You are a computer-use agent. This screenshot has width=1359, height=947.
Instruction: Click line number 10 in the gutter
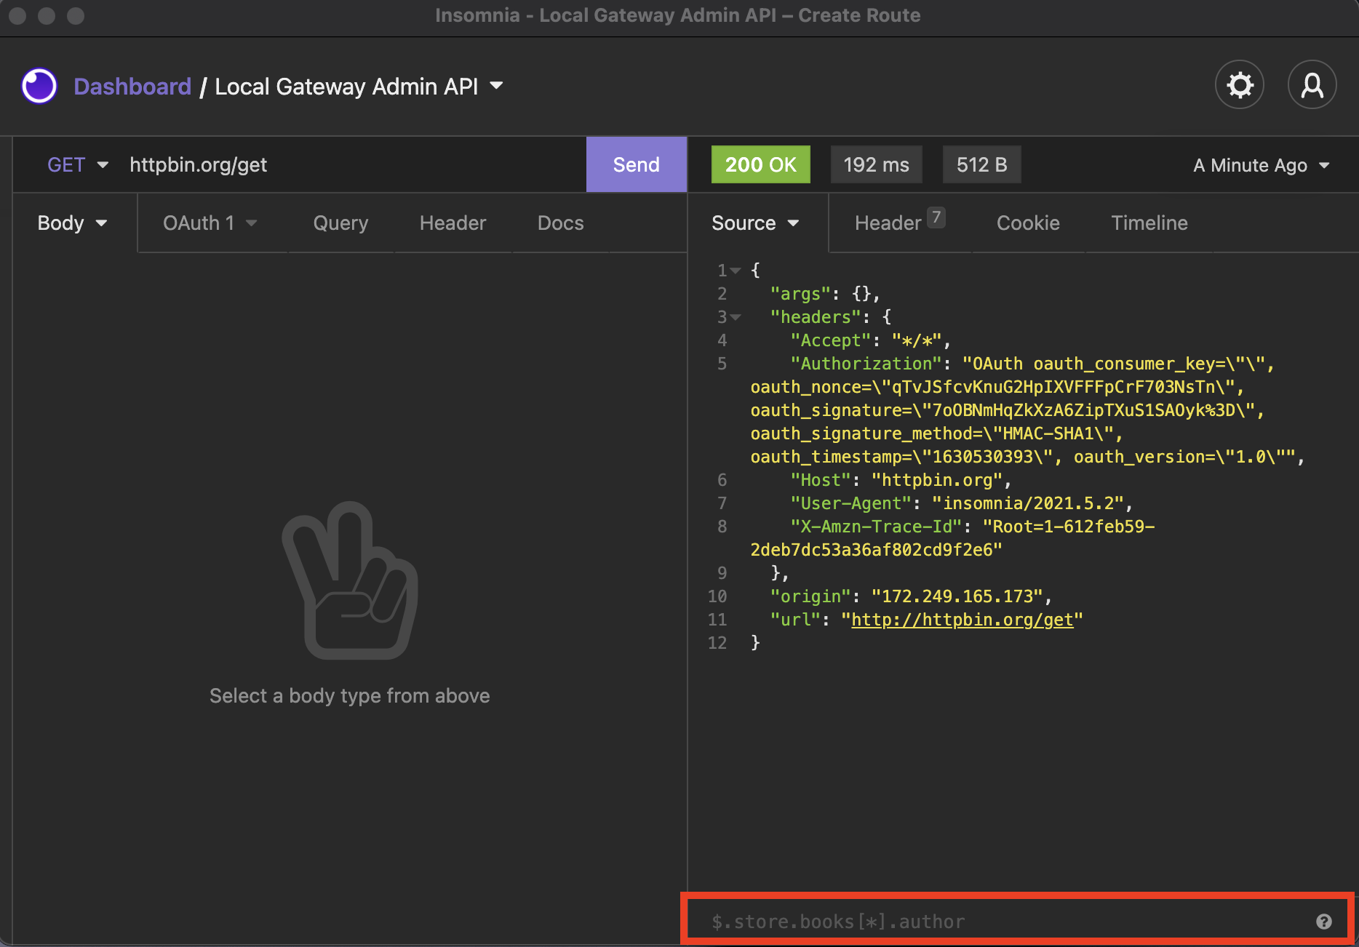point(717,596)
